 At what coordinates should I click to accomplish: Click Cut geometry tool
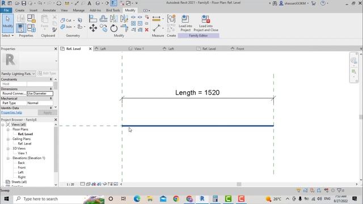(x=66, y=20)
